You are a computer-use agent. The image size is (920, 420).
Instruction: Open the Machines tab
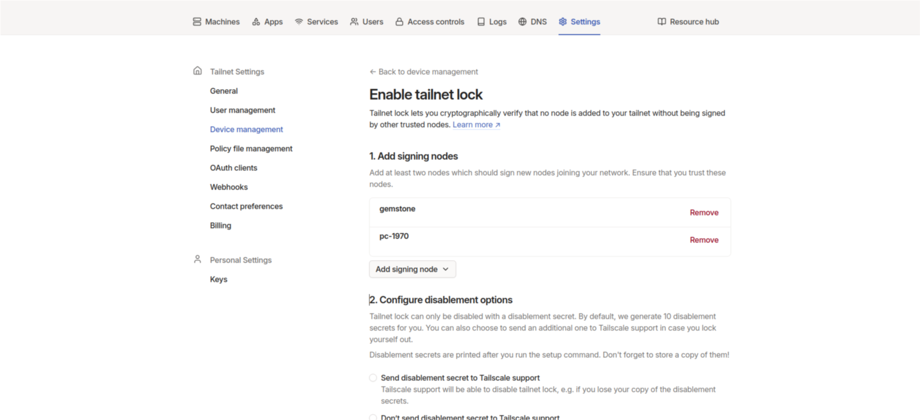pos(216,22)
